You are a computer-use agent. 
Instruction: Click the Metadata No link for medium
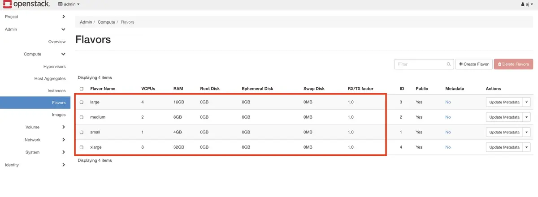tap(448, 117)
